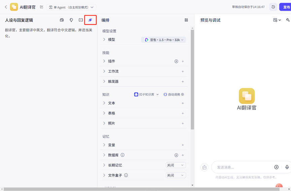Expand the 照片 knowledge section
This screenshot has height=191, width=291.
pos(104,123)
